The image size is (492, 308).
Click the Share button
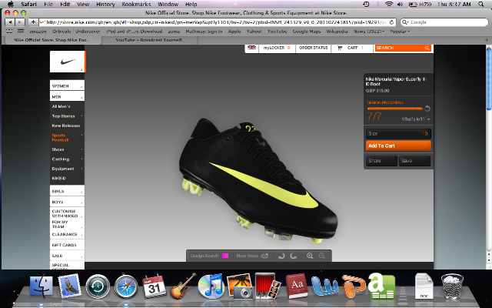click(381, 161)
